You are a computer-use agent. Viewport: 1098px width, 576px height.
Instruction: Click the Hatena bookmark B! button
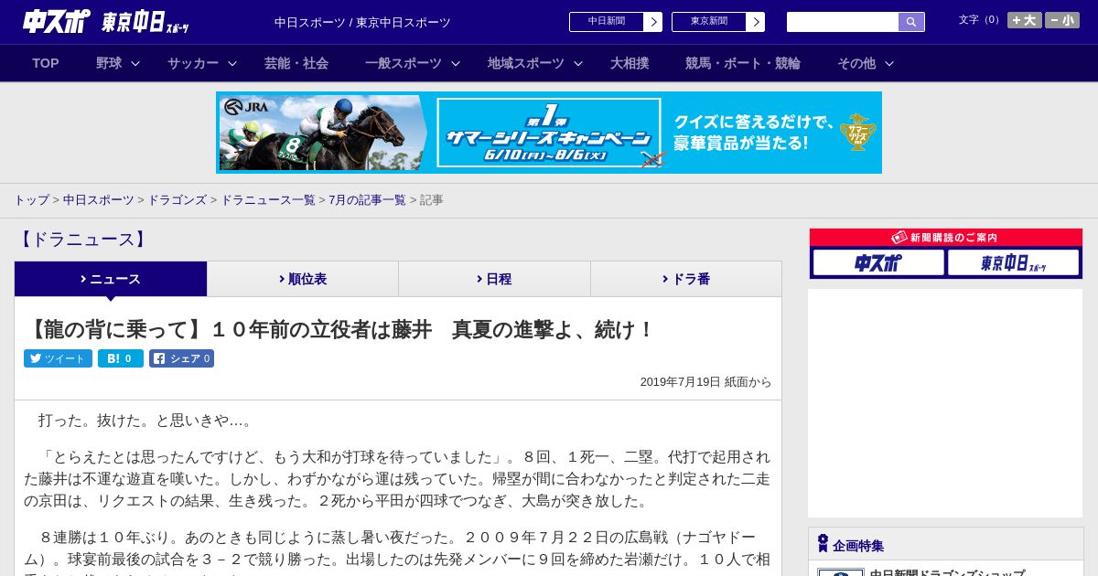click(x=121, y=358)
